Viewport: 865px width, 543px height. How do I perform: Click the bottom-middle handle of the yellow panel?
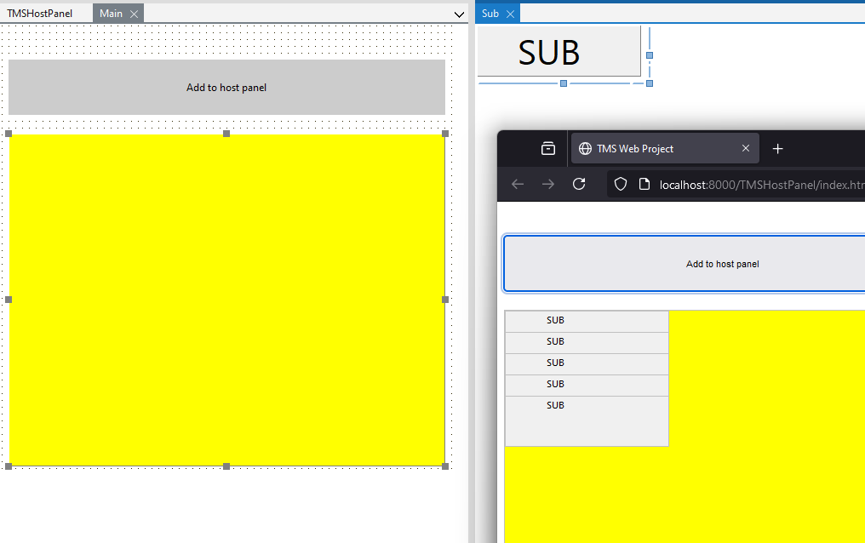click(226, 466)
